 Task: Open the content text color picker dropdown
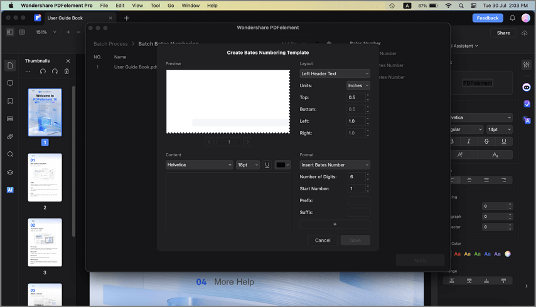[x=282, y=164]
